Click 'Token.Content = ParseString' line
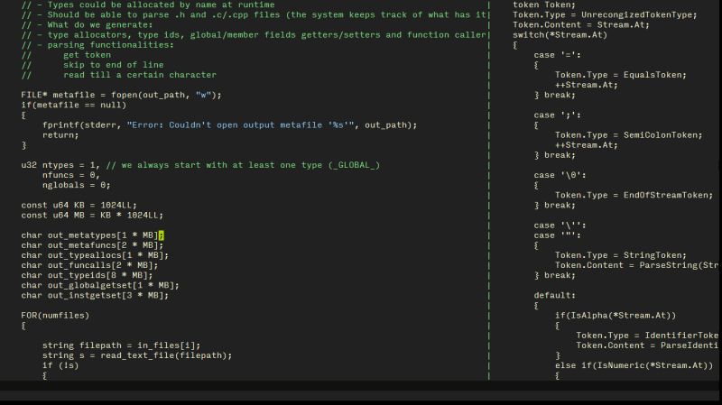This screenshot has width=722, height=405. [636, 265]
